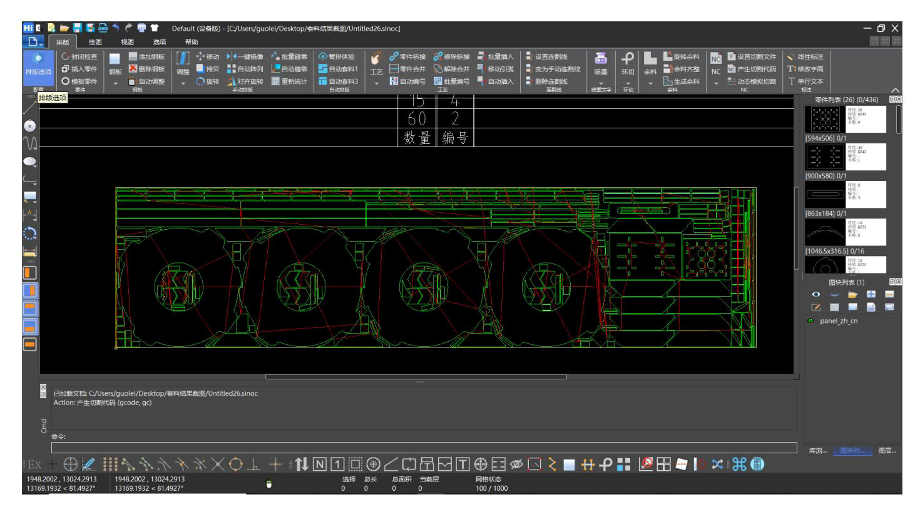Open the 帮助 ribbon tab

[x=192, y=42]
